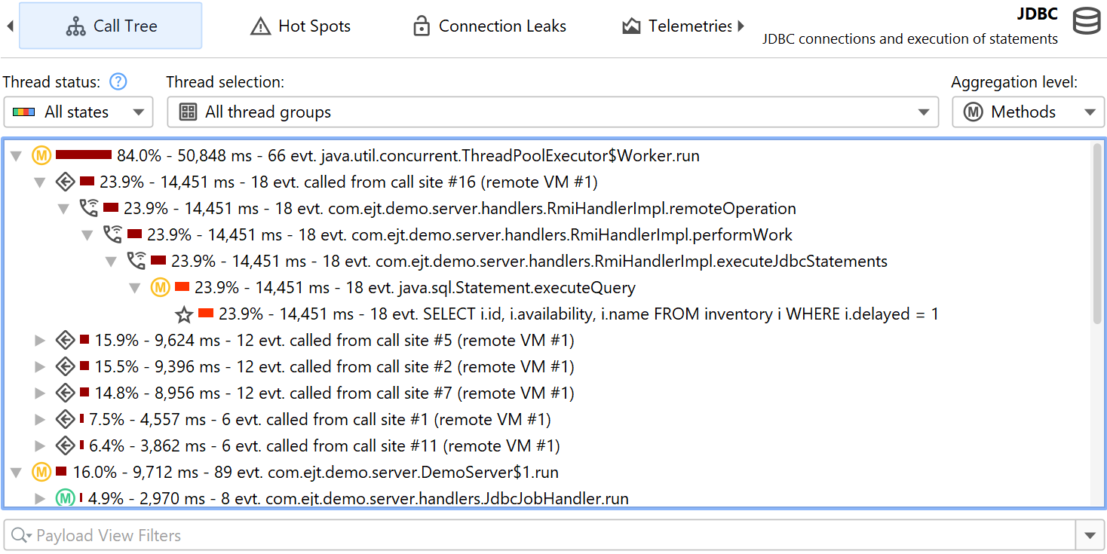The height and width of the screenshot is (554, 1107).
Task: Switch to the Hot Spots tab
Action: (300, 26)
